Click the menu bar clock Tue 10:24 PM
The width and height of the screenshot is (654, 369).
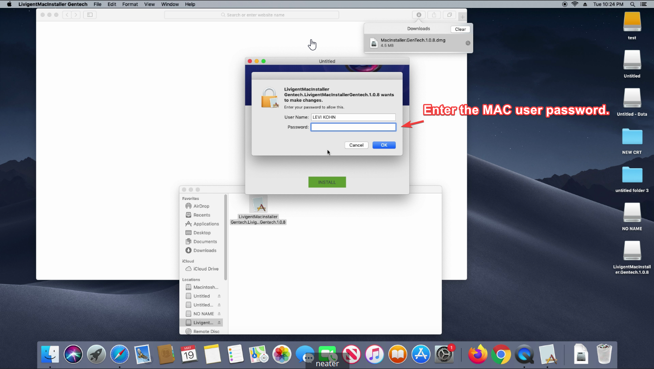608,4
